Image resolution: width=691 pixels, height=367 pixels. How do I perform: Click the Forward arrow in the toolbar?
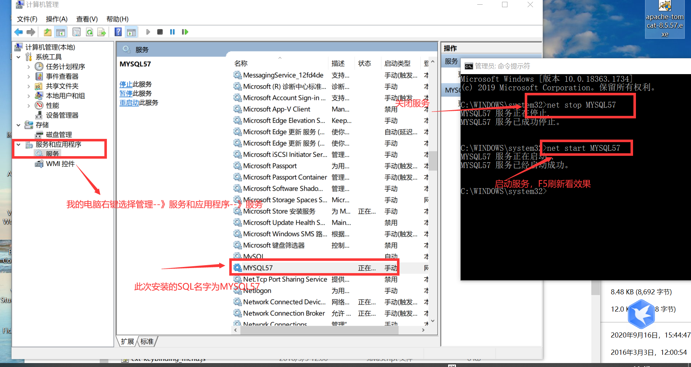click(31, 32)
